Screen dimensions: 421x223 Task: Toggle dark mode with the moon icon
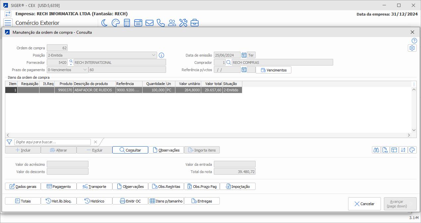[x=104, y=23]
